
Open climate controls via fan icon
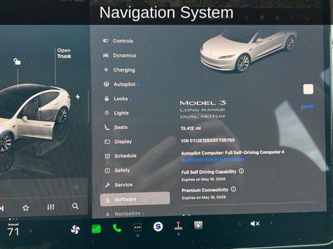click(x=75, y=230)
